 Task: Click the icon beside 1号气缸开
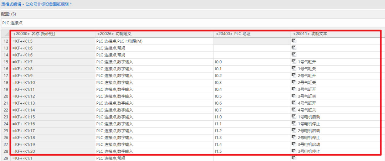[x=294, y=62]
